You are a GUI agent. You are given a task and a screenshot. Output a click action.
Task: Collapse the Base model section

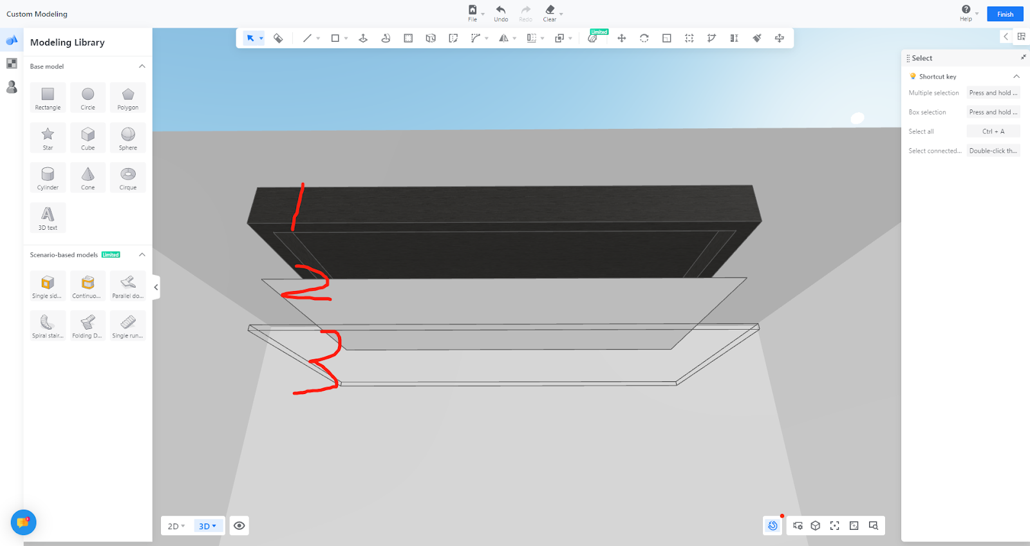tap(142, 66)
